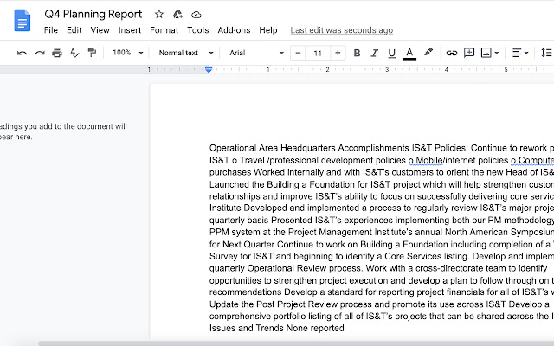Toggle bold formatting
The height and width of the screenshot is (346, 554).
(358, 53)
